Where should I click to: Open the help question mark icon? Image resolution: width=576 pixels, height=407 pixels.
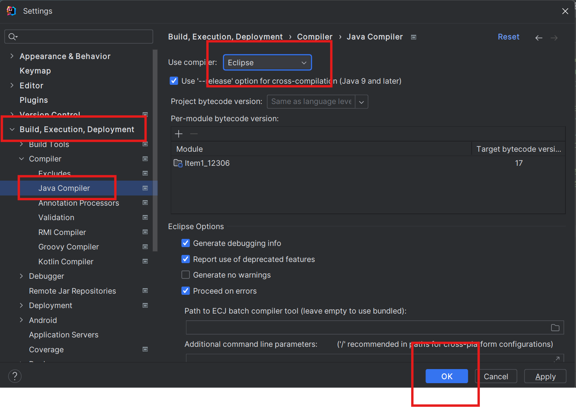(x=15, y=376)
